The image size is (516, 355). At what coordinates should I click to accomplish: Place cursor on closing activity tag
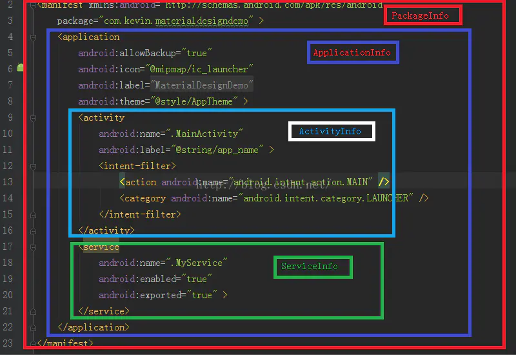point(106,230)
